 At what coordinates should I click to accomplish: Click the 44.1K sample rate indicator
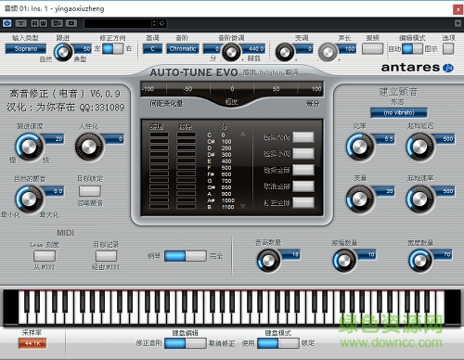click(x=32, y=343)
